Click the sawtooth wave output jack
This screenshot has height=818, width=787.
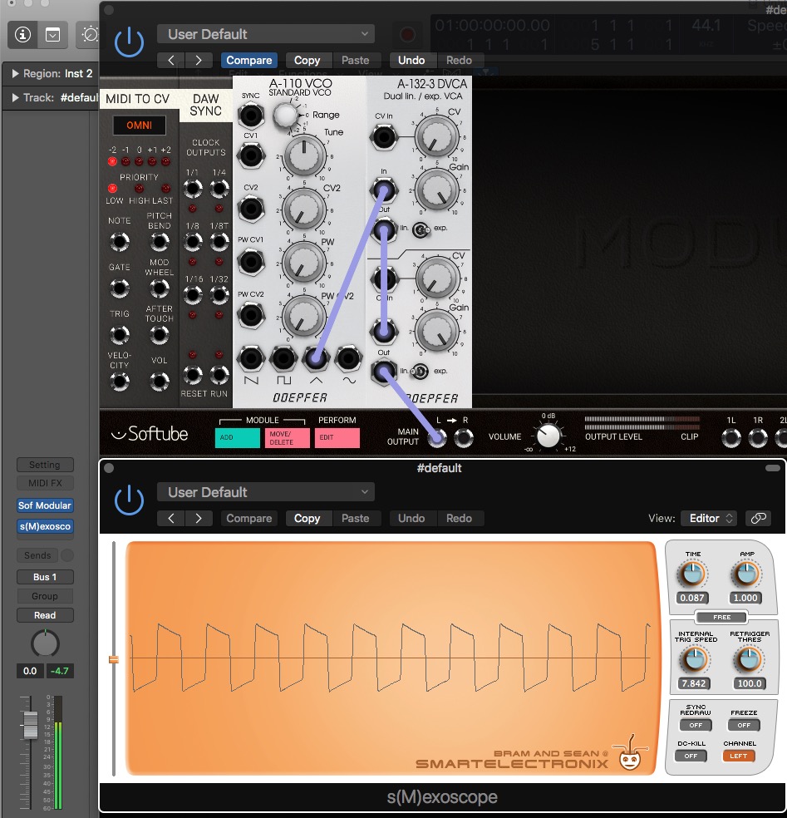(251, 357)
